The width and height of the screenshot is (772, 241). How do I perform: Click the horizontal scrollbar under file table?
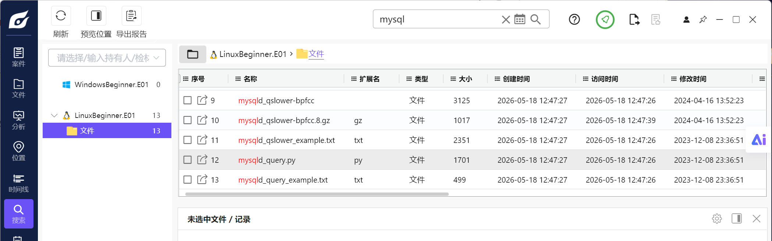pyautogui.click(x=317, y=194)
